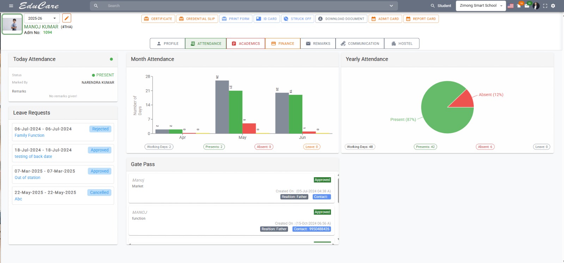Switch to the Finance tab
Viewport: 564px width, 263px height.
[x=283, y=44]
